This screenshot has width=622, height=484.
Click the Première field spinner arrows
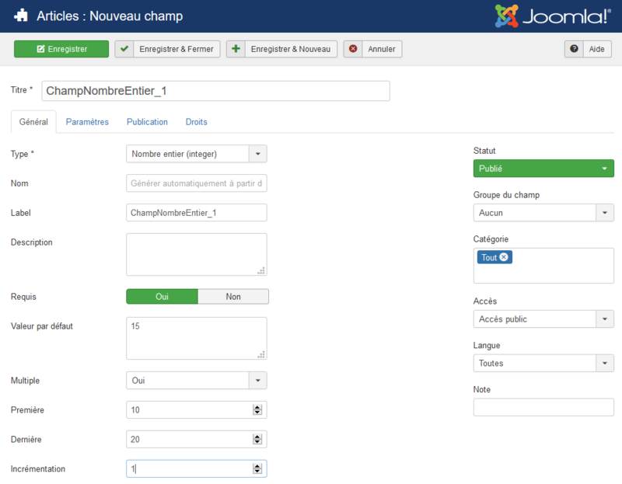click(257, 410)
